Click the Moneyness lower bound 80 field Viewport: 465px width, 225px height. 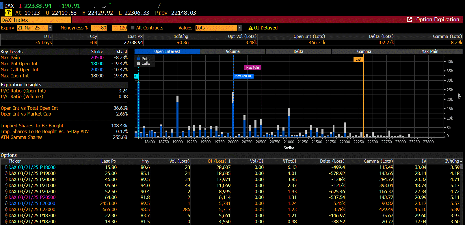pos(99,28)
